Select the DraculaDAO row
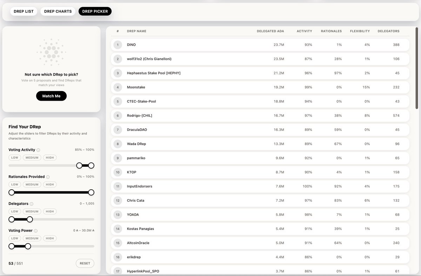 260,130
